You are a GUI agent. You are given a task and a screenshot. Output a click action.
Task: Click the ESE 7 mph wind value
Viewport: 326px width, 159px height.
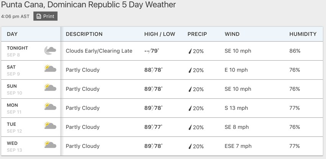238,146
